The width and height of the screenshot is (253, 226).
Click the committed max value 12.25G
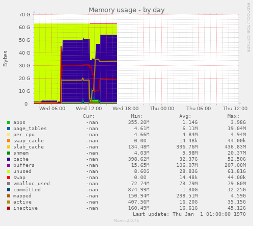pyautogui.click(x=237, y=190)
